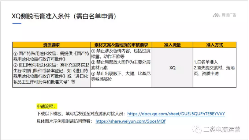Click the 白名单准入 item in last column
Screen dimensions: 249x140
[x=206, y=62]
